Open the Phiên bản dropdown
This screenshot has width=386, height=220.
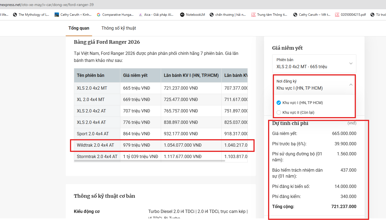[x=314, y=63]
